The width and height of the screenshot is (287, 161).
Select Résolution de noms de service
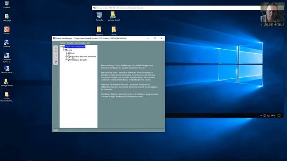(83, 57)
